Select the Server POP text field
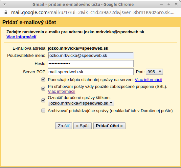This screenshot has width=181, height=168. (x=91, y=72)
